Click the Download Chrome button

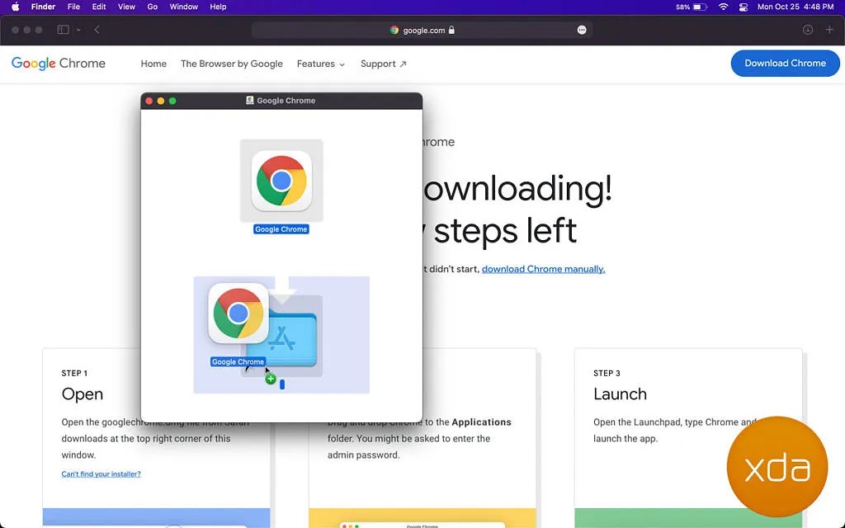click(785, 63)
